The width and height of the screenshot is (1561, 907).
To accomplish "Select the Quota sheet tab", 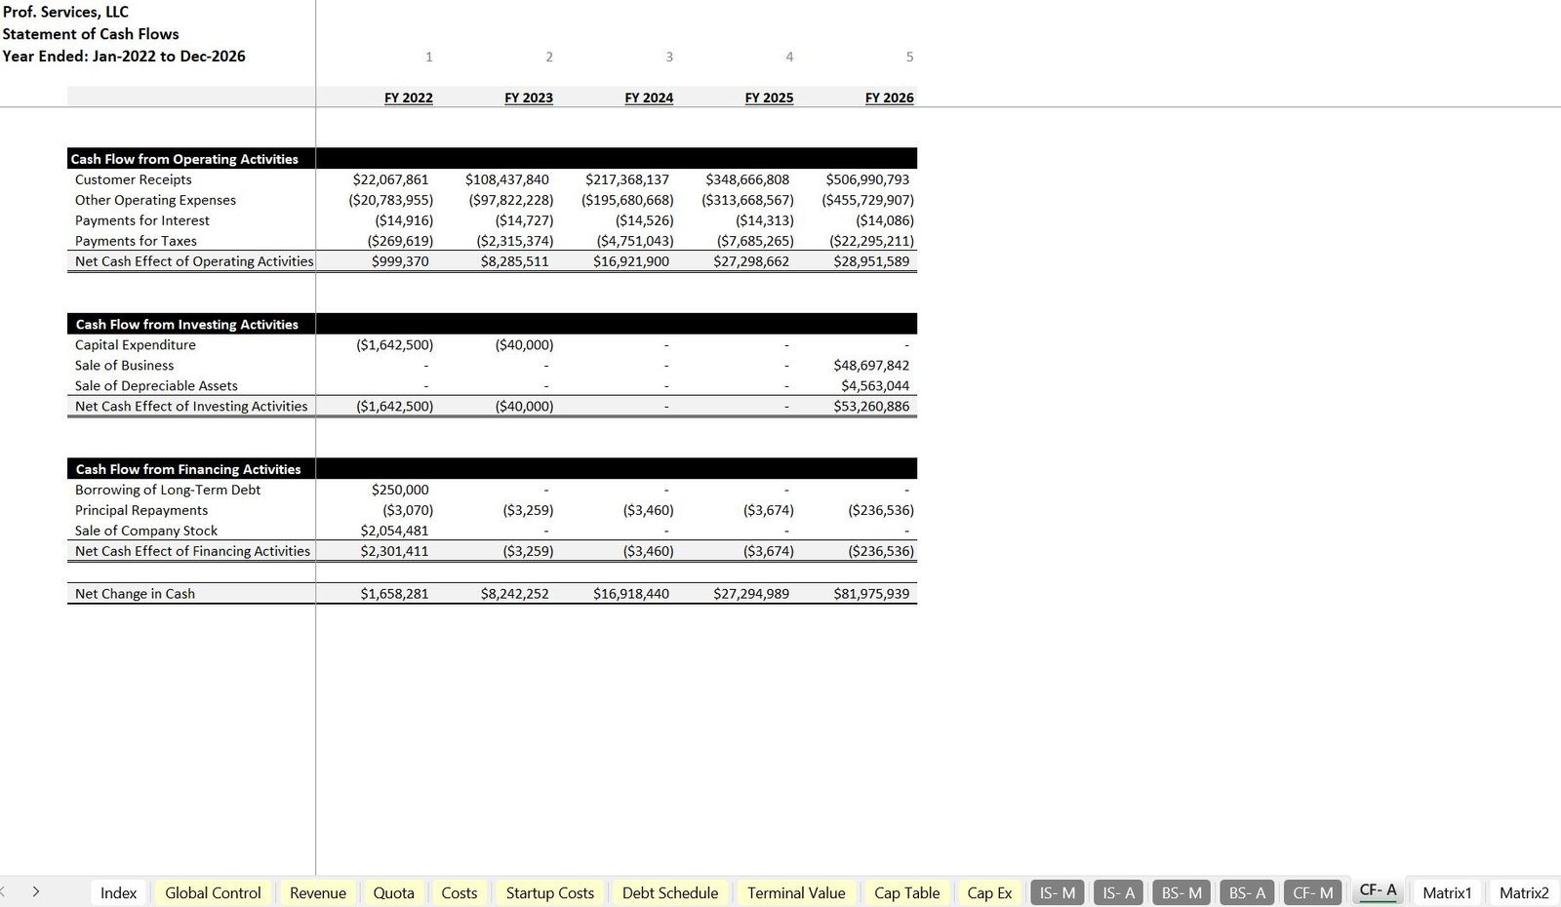I will point(393,892).
